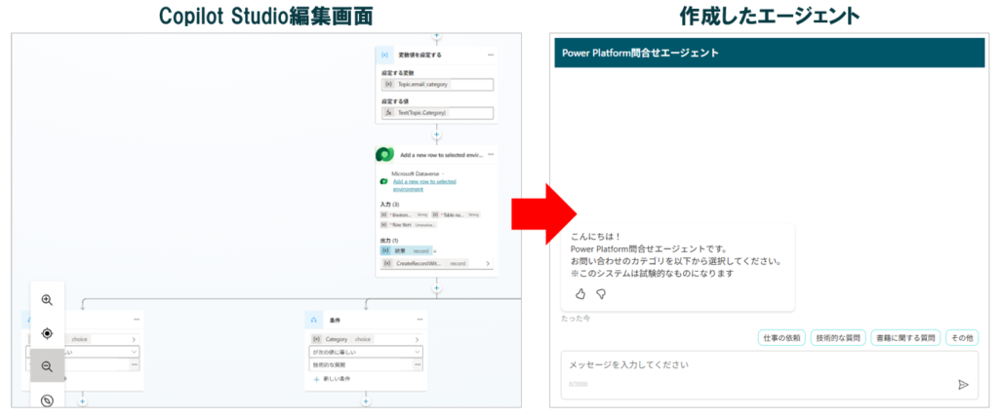Click the Add a new row to selected environment link
This screenshot has width=999, height=415.
[424, 185]
